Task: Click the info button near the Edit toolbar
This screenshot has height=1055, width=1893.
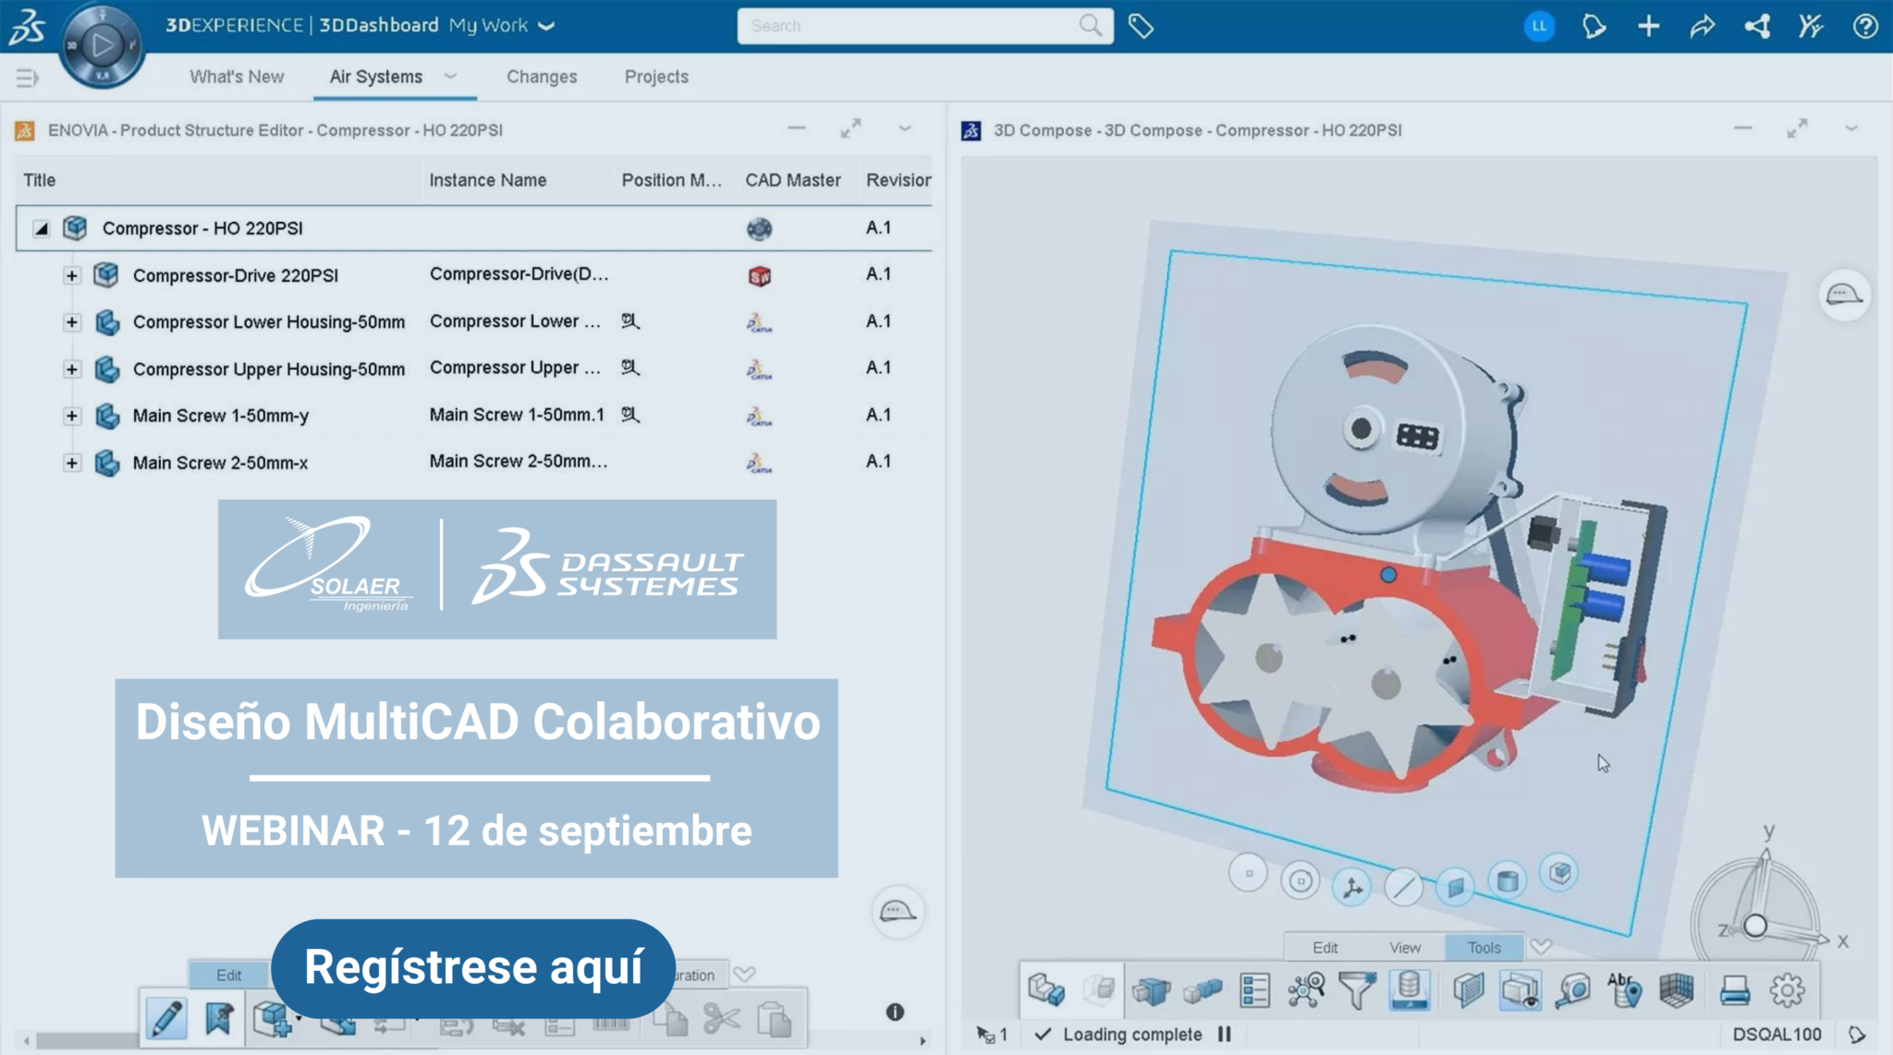Action: [895, 1013]
